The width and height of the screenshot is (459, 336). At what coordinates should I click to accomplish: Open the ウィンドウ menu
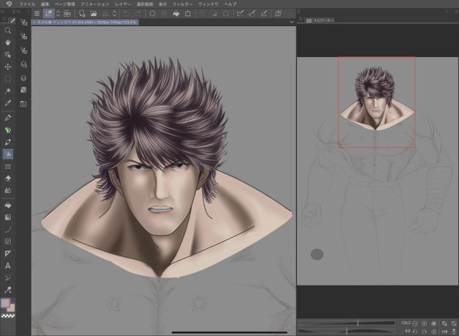coord(209,4)
